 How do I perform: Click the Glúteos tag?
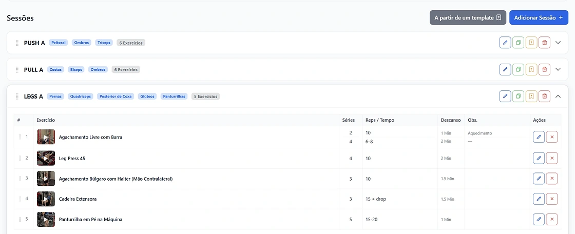coord(147,96)
